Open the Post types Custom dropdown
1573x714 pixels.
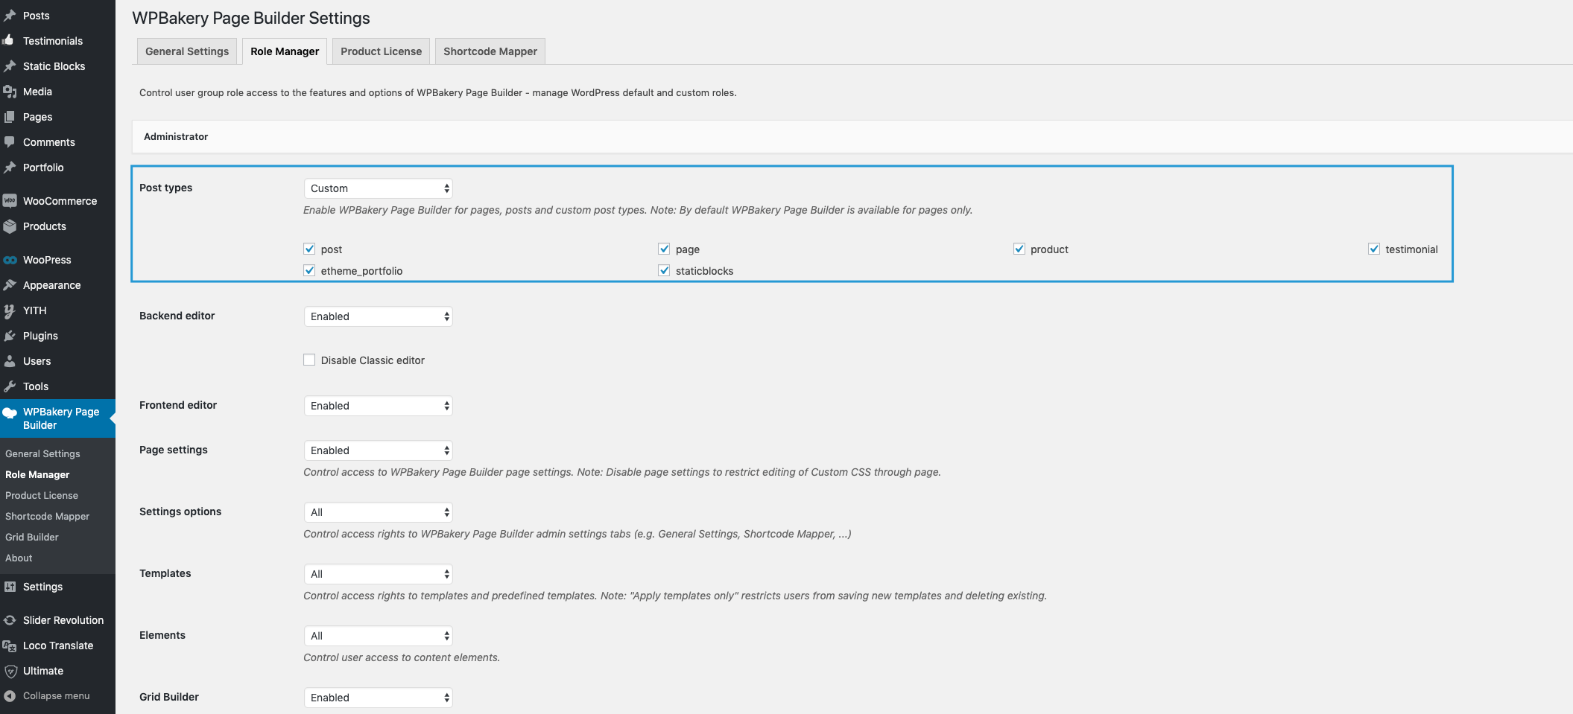[x=379, y=188]
